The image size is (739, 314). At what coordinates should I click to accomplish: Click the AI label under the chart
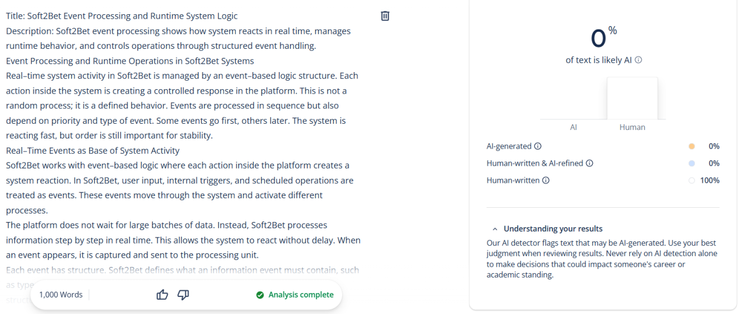[574, 127]
